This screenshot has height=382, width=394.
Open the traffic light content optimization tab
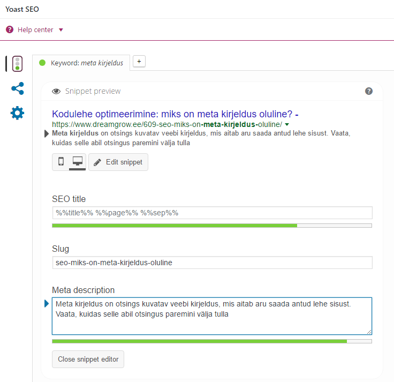point(17,64)
